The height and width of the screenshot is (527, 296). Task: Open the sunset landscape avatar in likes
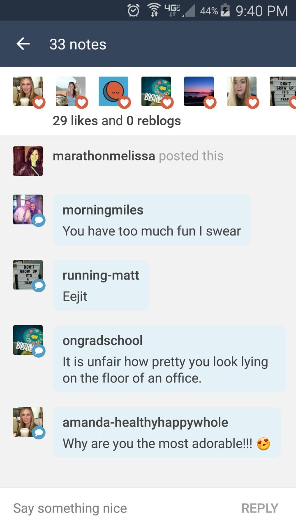click(x=199, y=91)
